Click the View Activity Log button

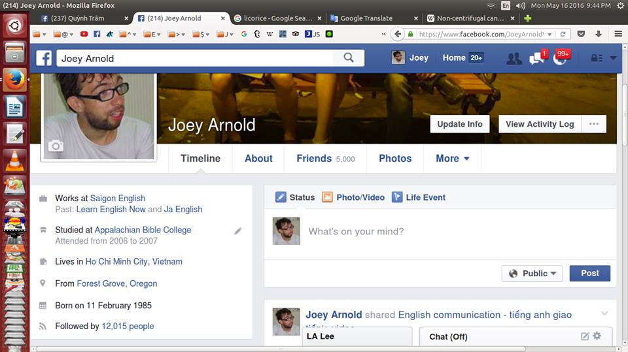pyautogui.click(x=540, y=124)
